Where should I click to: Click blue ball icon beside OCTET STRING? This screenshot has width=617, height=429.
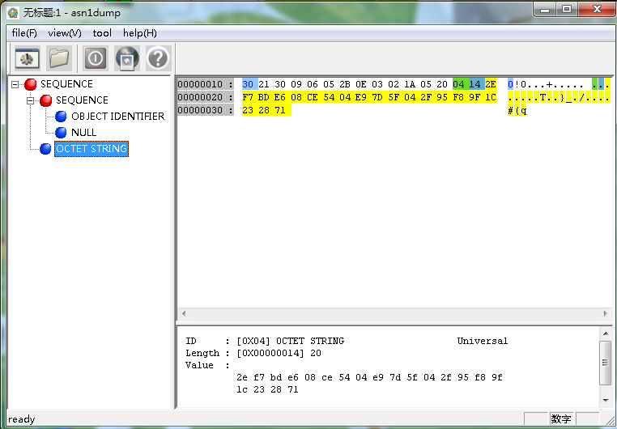[x=45, y=149]
